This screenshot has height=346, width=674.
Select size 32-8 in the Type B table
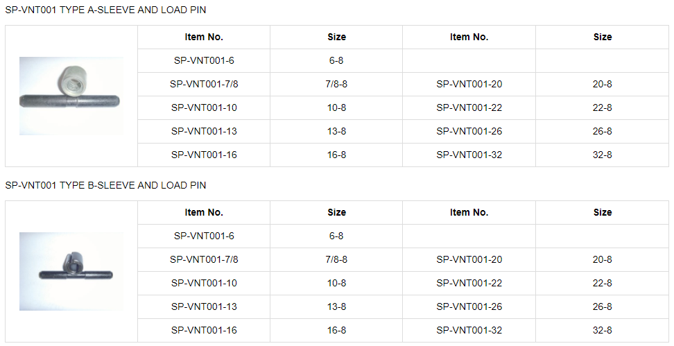(x=602, y=331)
